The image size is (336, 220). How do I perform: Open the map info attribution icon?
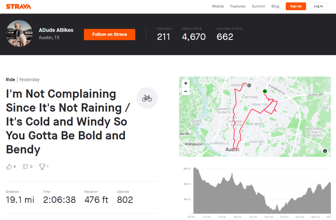click(x=325, y=151)
